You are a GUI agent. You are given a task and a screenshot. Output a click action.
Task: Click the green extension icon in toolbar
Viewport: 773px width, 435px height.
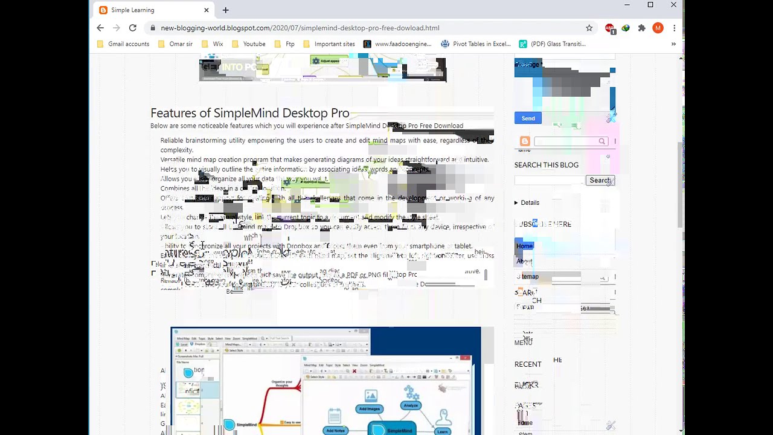626,28
